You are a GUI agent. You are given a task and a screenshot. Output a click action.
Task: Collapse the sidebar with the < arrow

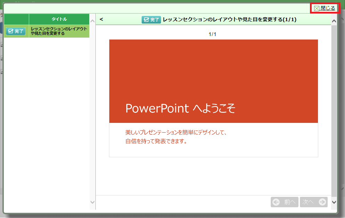(x=101, y=19)
